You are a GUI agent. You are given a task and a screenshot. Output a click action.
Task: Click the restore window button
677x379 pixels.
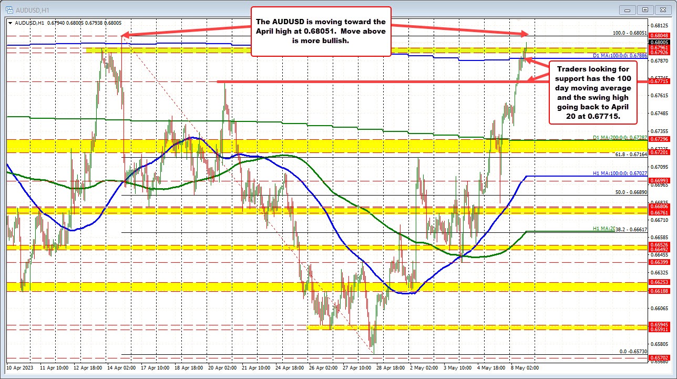point(644,9)
